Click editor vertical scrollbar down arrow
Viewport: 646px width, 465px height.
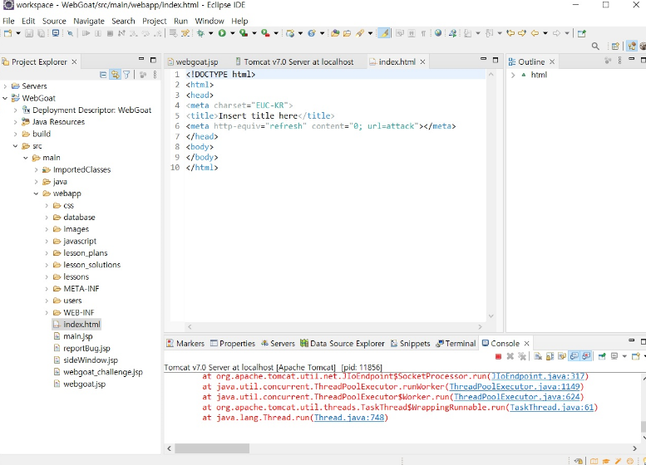491,316
